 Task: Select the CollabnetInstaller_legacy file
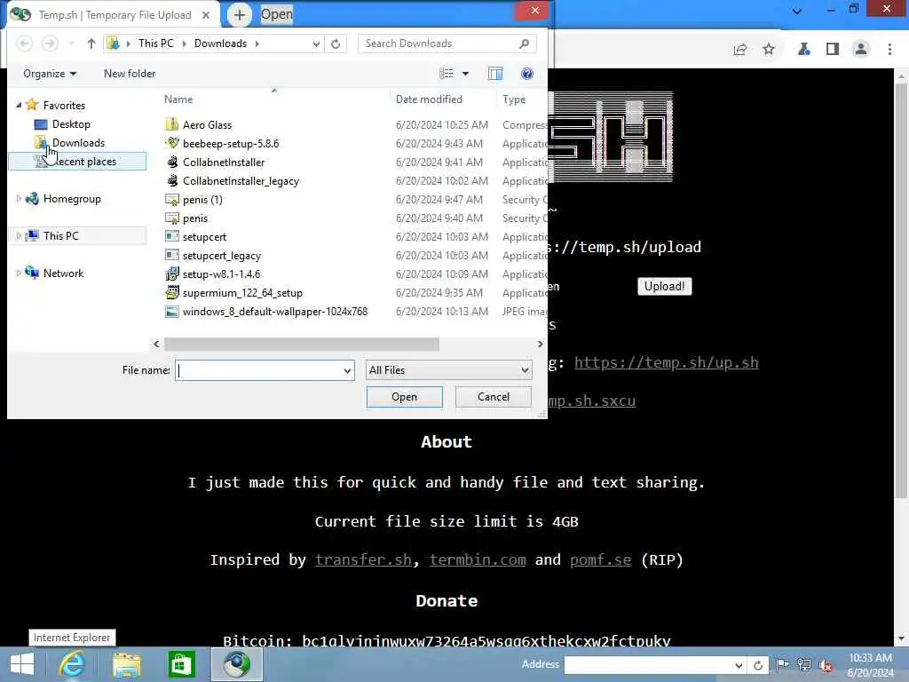tap(241, 181)
